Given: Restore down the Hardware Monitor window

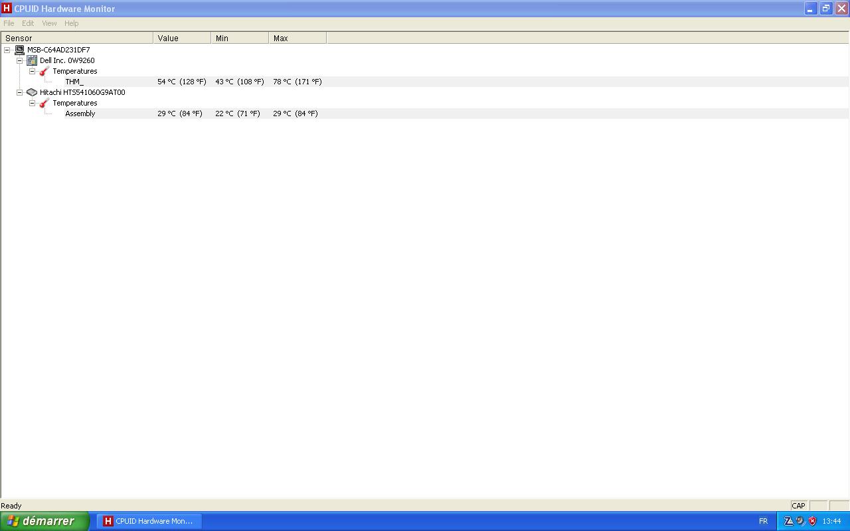Looking at the screenshot, I should coord(825,9).
